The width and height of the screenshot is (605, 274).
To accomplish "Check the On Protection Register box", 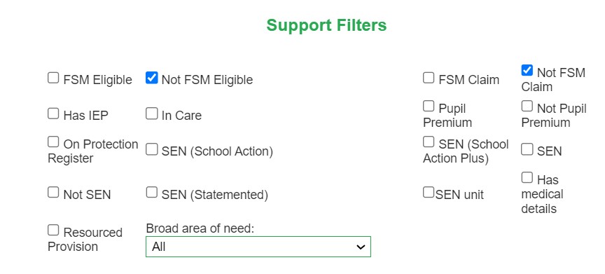I will pyautogui.click(x=53, y=142).
